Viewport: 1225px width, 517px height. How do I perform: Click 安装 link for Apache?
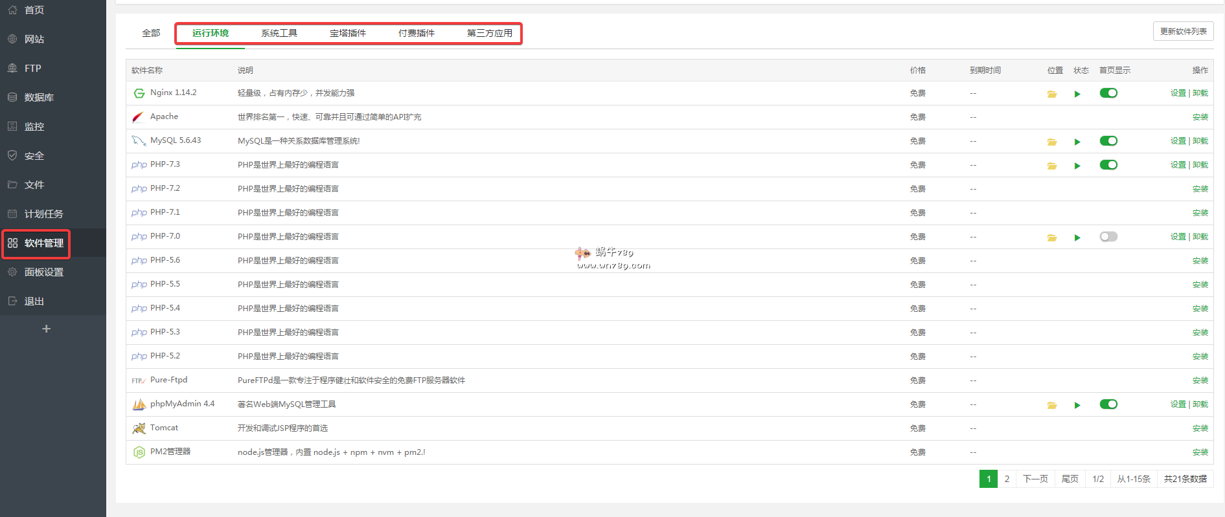tap(1200, 117)
